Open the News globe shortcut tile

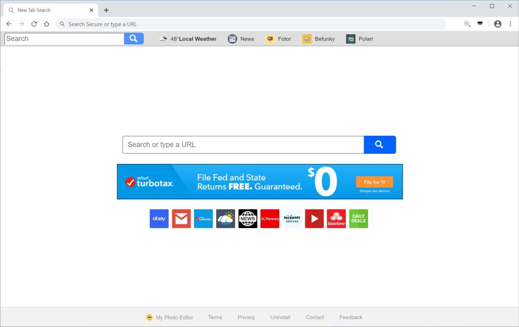pyautogui.click(x=248, y=219)
